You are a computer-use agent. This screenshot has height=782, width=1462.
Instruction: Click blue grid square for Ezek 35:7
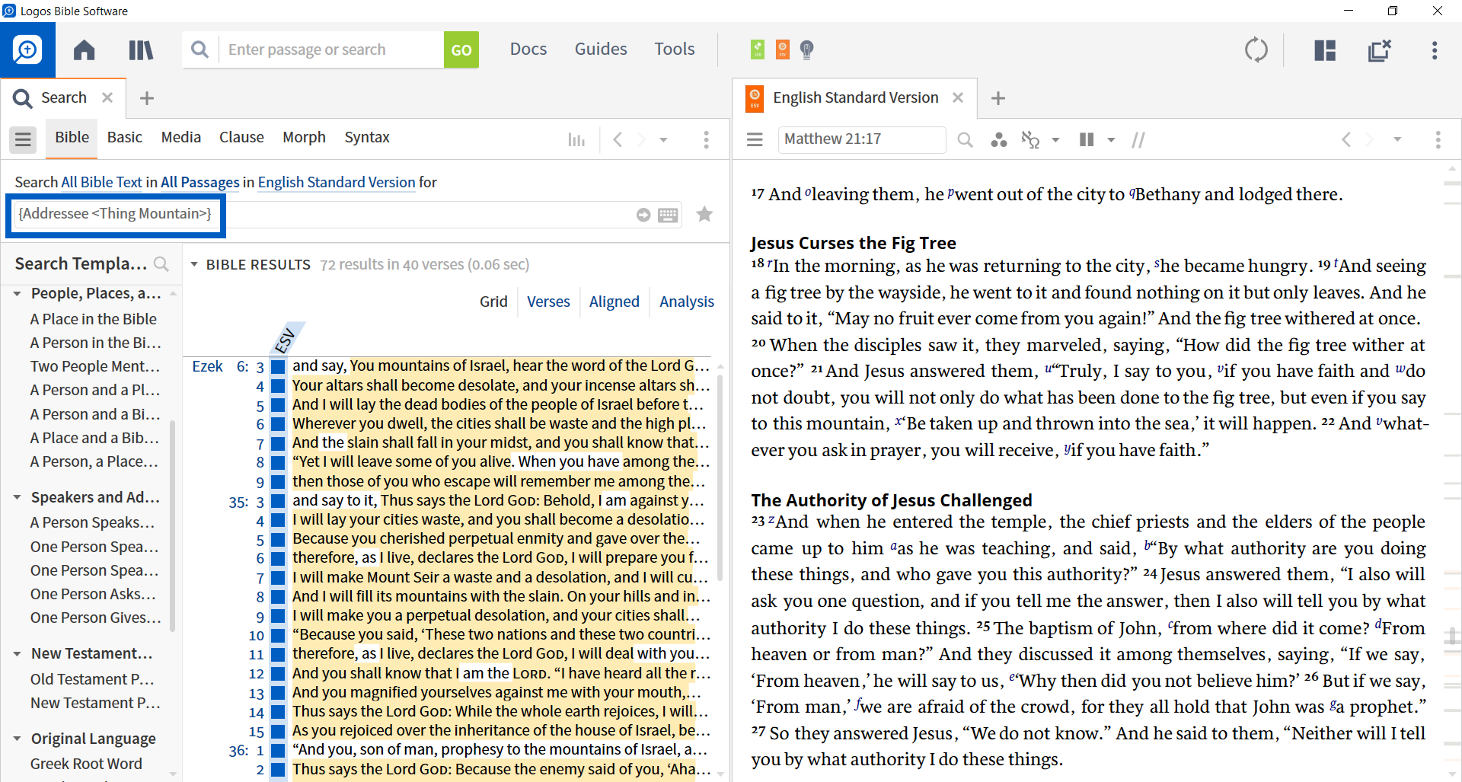click(x=278, y=578)
